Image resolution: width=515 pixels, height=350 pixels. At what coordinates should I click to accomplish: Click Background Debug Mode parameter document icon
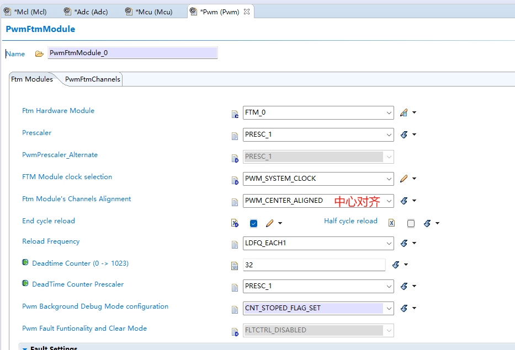pos(235,310)
